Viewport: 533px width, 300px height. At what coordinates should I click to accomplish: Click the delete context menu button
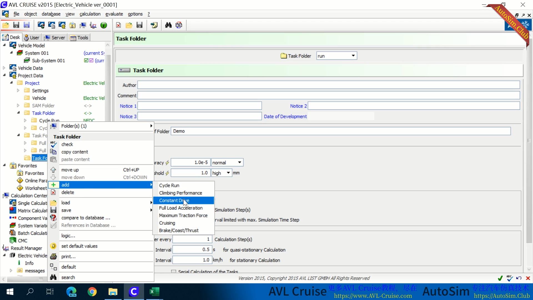pyautogui.click(x=68, y=192)
